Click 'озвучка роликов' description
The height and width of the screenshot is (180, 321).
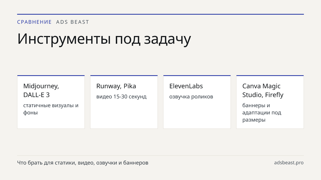[x=191, y=97]
